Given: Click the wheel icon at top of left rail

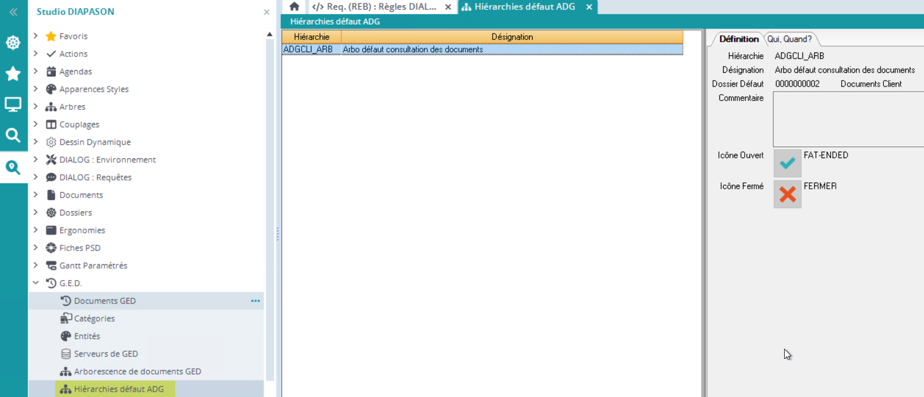Looking at the screenshot, I should (x=13, y=42).
